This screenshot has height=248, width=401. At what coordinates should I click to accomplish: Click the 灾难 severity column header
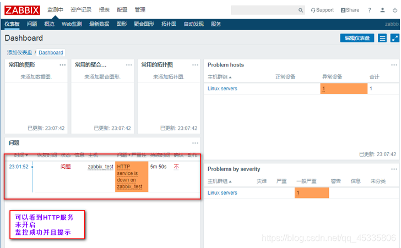point(261,181)
